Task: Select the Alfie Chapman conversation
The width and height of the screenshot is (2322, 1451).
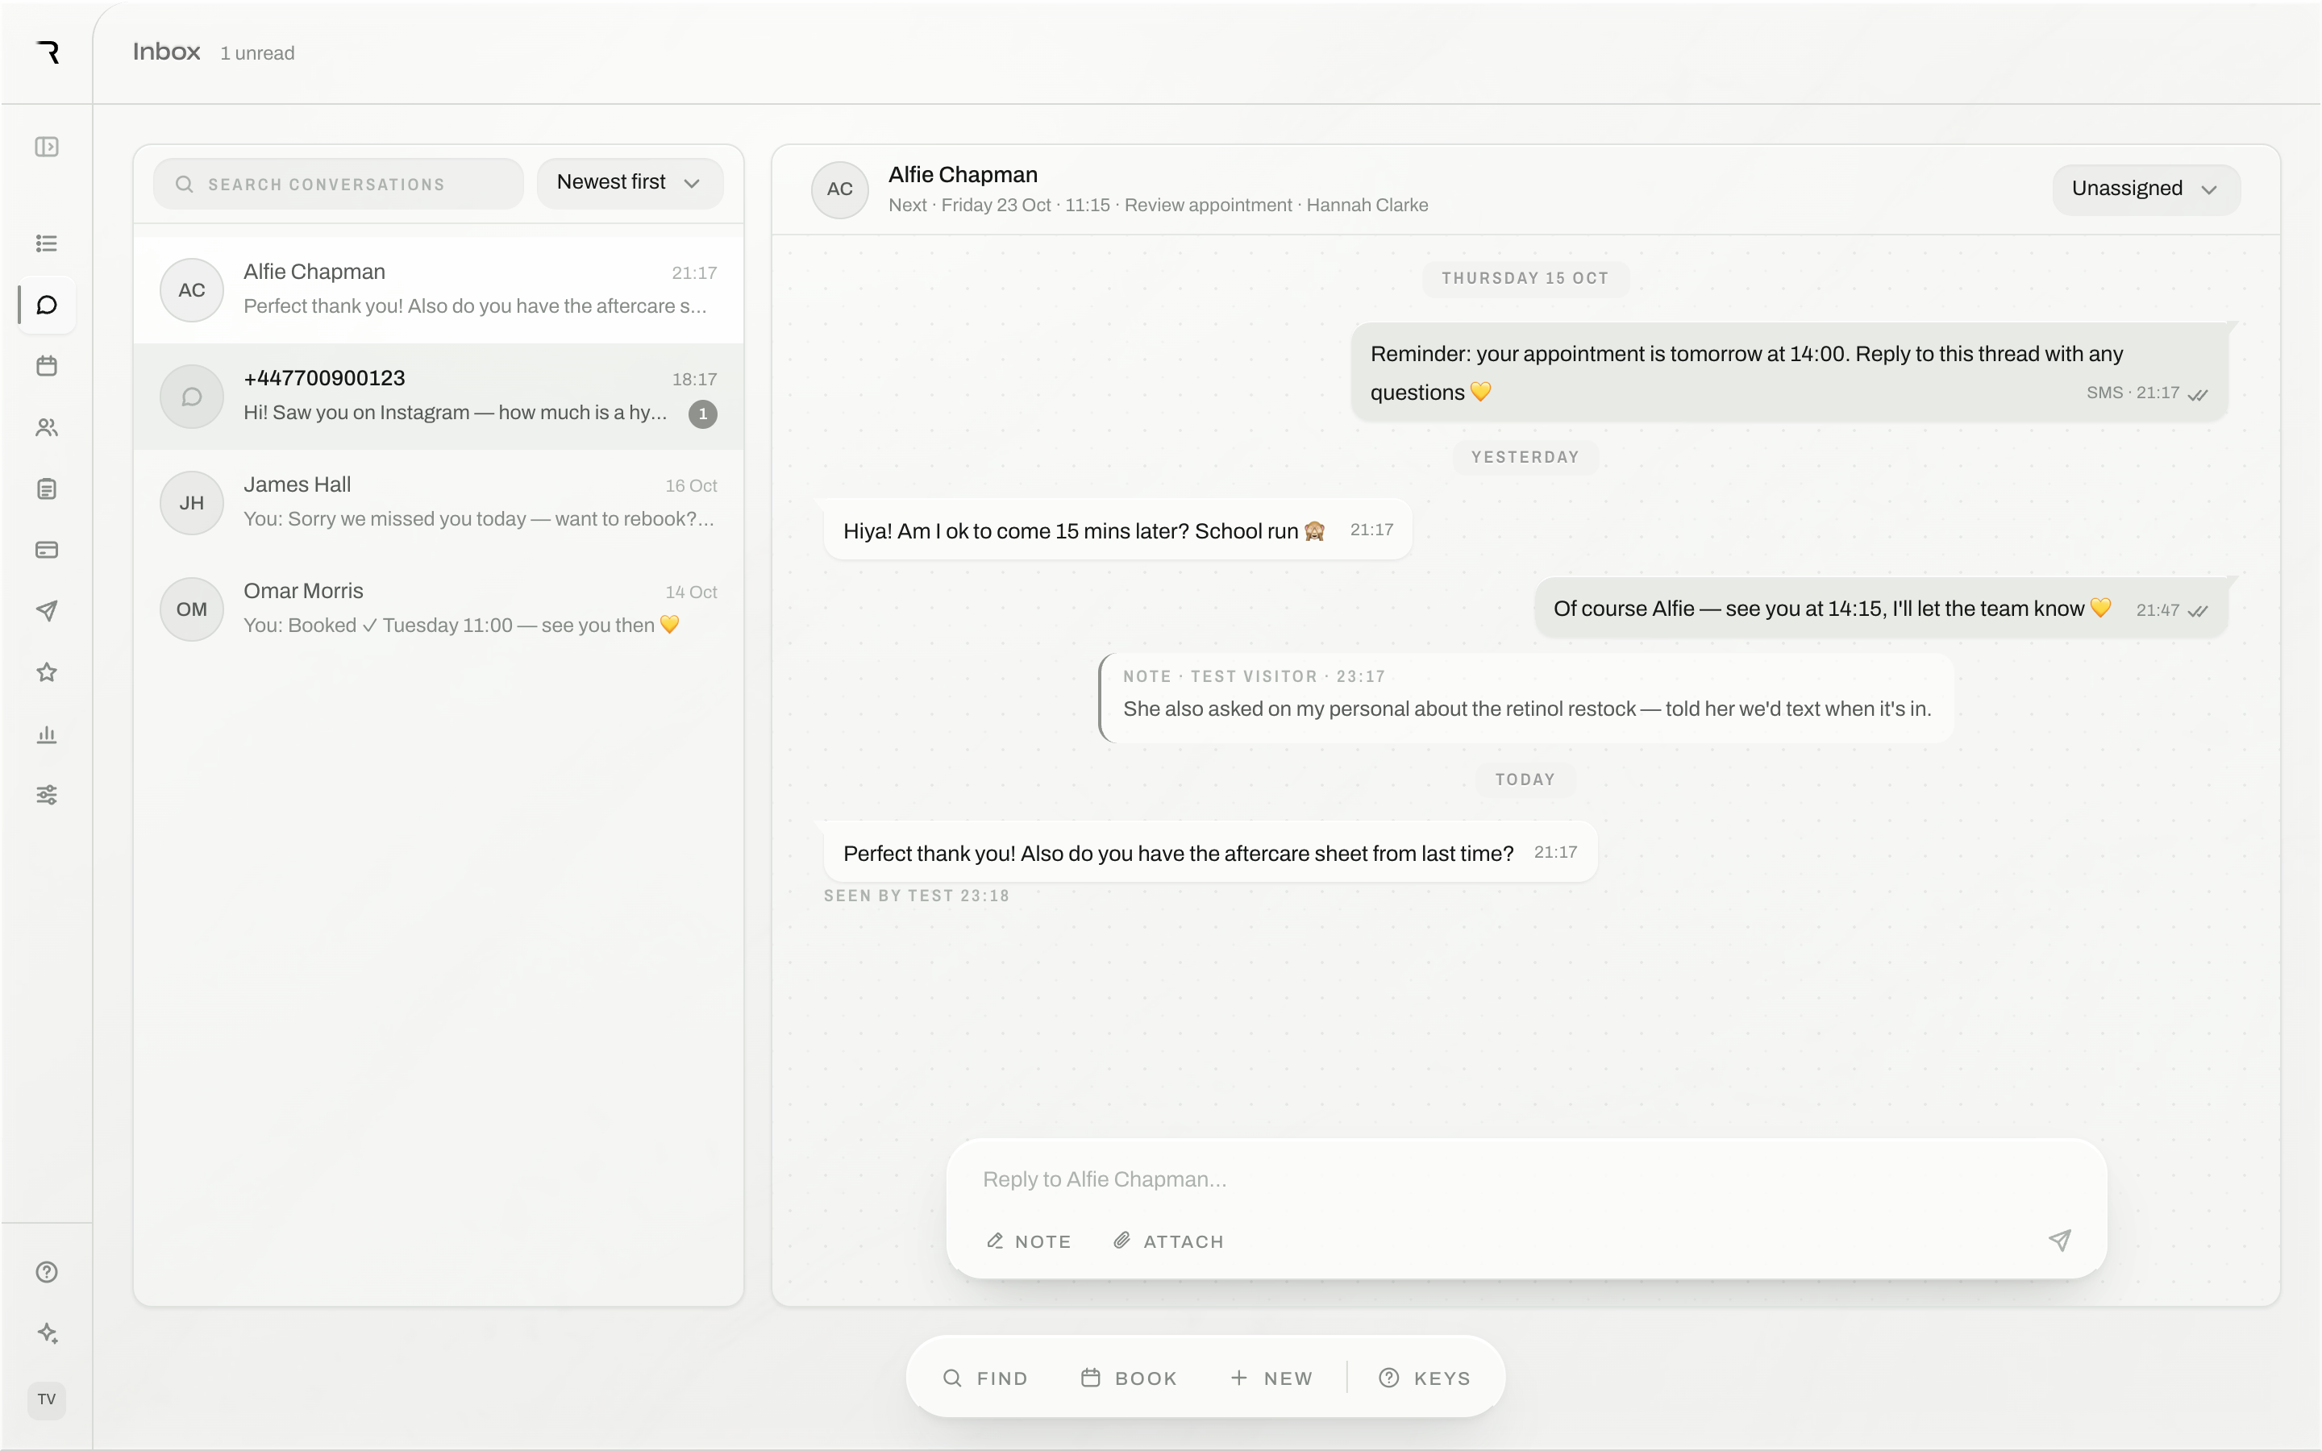Action: [x=439, y=289]
